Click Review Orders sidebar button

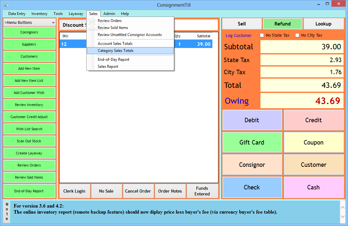(x=29, y=165)
